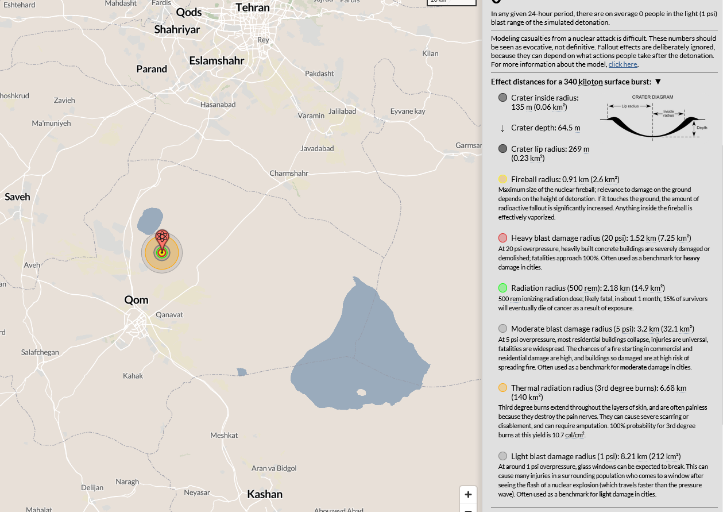The height and width of the screenshot is (512, 723).
Task: Click the yellow Fireball radius swatch
Action: (x=503, y=179)
